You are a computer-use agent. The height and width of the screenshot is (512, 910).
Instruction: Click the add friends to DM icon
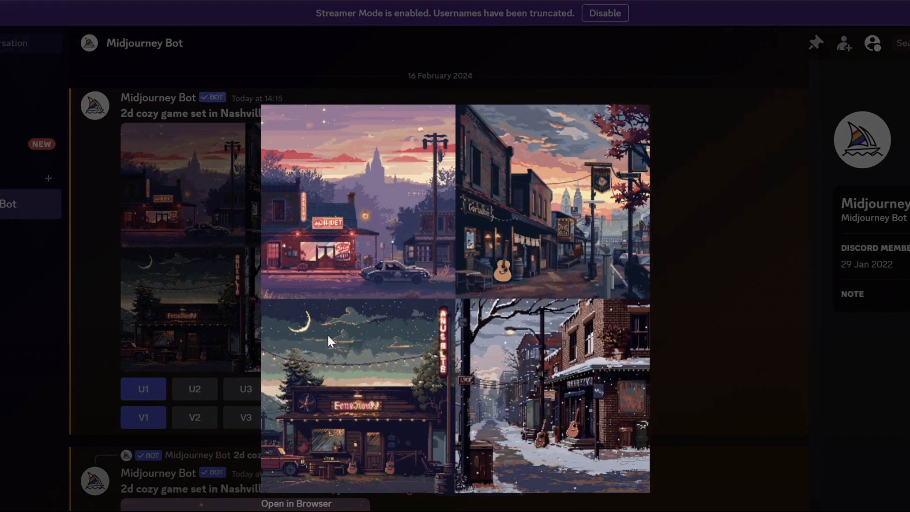click(844, 43)
